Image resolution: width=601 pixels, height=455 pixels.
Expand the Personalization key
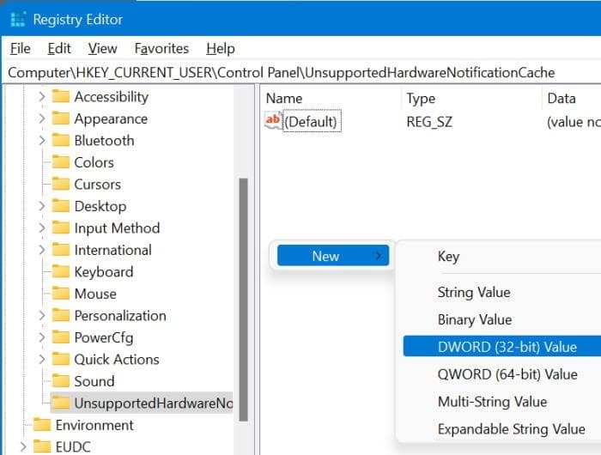click(42, 315)
